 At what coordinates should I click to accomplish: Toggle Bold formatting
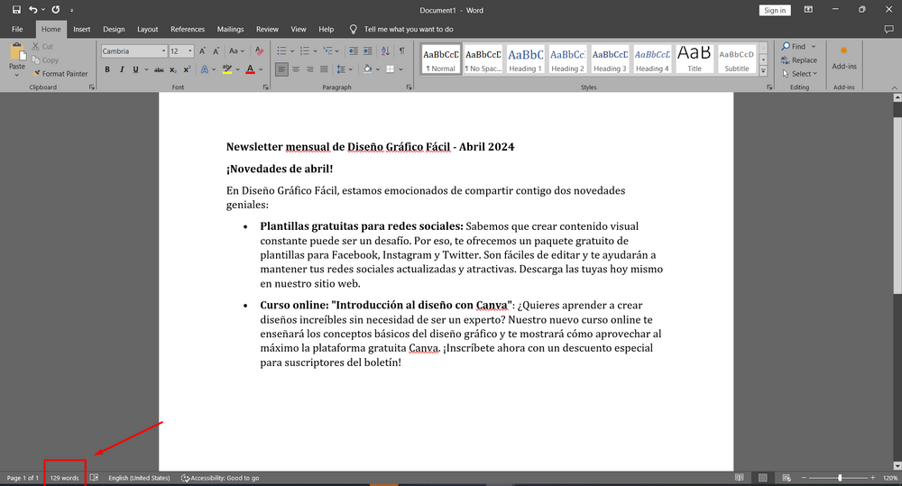(107, 69)
